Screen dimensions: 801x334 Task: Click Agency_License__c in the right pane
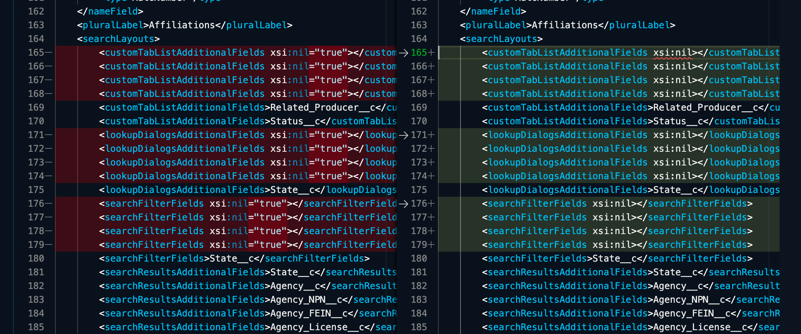point(700,327)
